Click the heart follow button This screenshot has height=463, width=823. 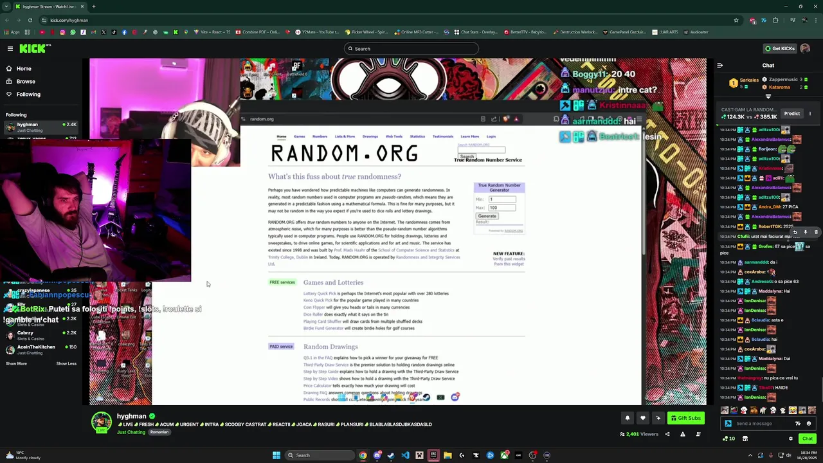coord(642,418)
